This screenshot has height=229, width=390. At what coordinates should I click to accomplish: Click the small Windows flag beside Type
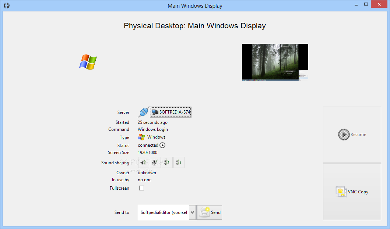(141, 137)
